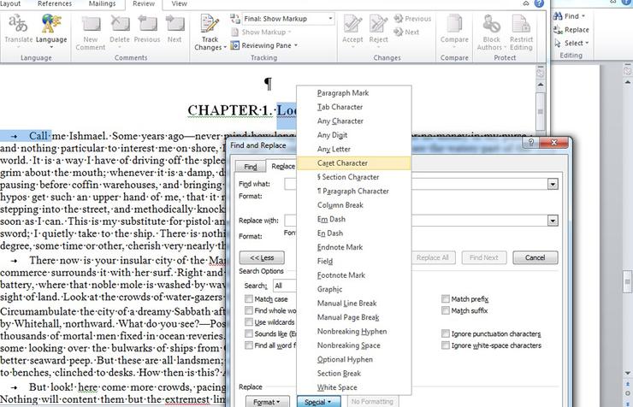Select Any Digit in the Special menu

click(353, 135)
